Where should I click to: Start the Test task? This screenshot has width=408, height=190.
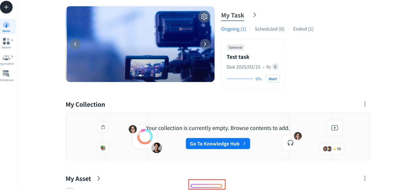pyautogui.click(x=272, y=79)
